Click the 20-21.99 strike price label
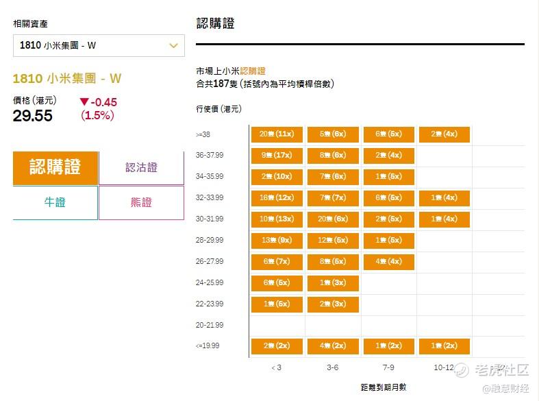The height and width of the screenshot is (401, 539). (210, 325)
